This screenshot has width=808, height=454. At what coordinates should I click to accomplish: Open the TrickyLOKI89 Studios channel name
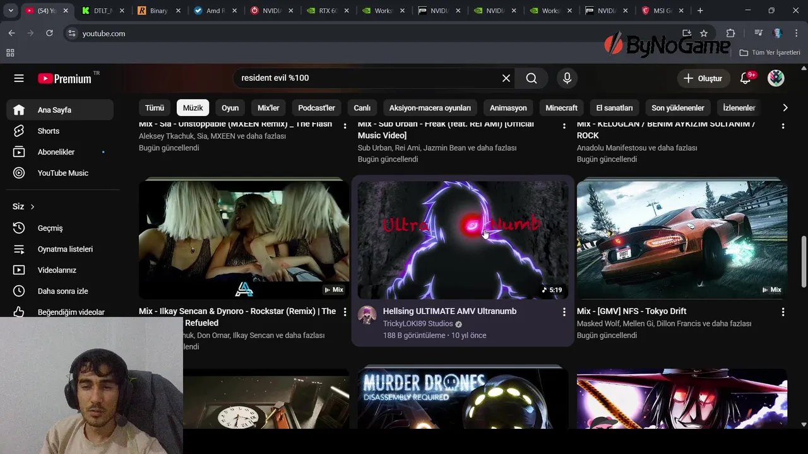[x=418, y=324]
